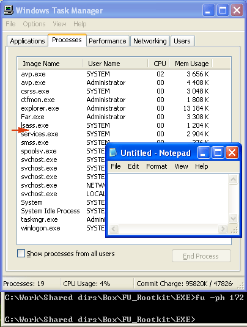This screenshot has height=327, width=247.
Task: Open Notepad Help menu
Action: (x=202, y=166)
